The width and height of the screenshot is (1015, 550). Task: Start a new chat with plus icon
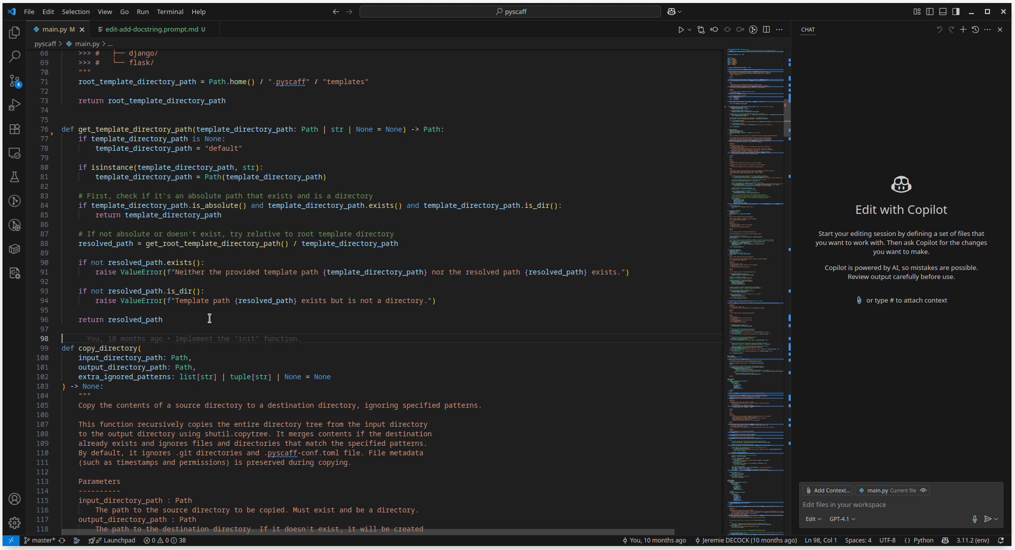[x=962, y=30]
